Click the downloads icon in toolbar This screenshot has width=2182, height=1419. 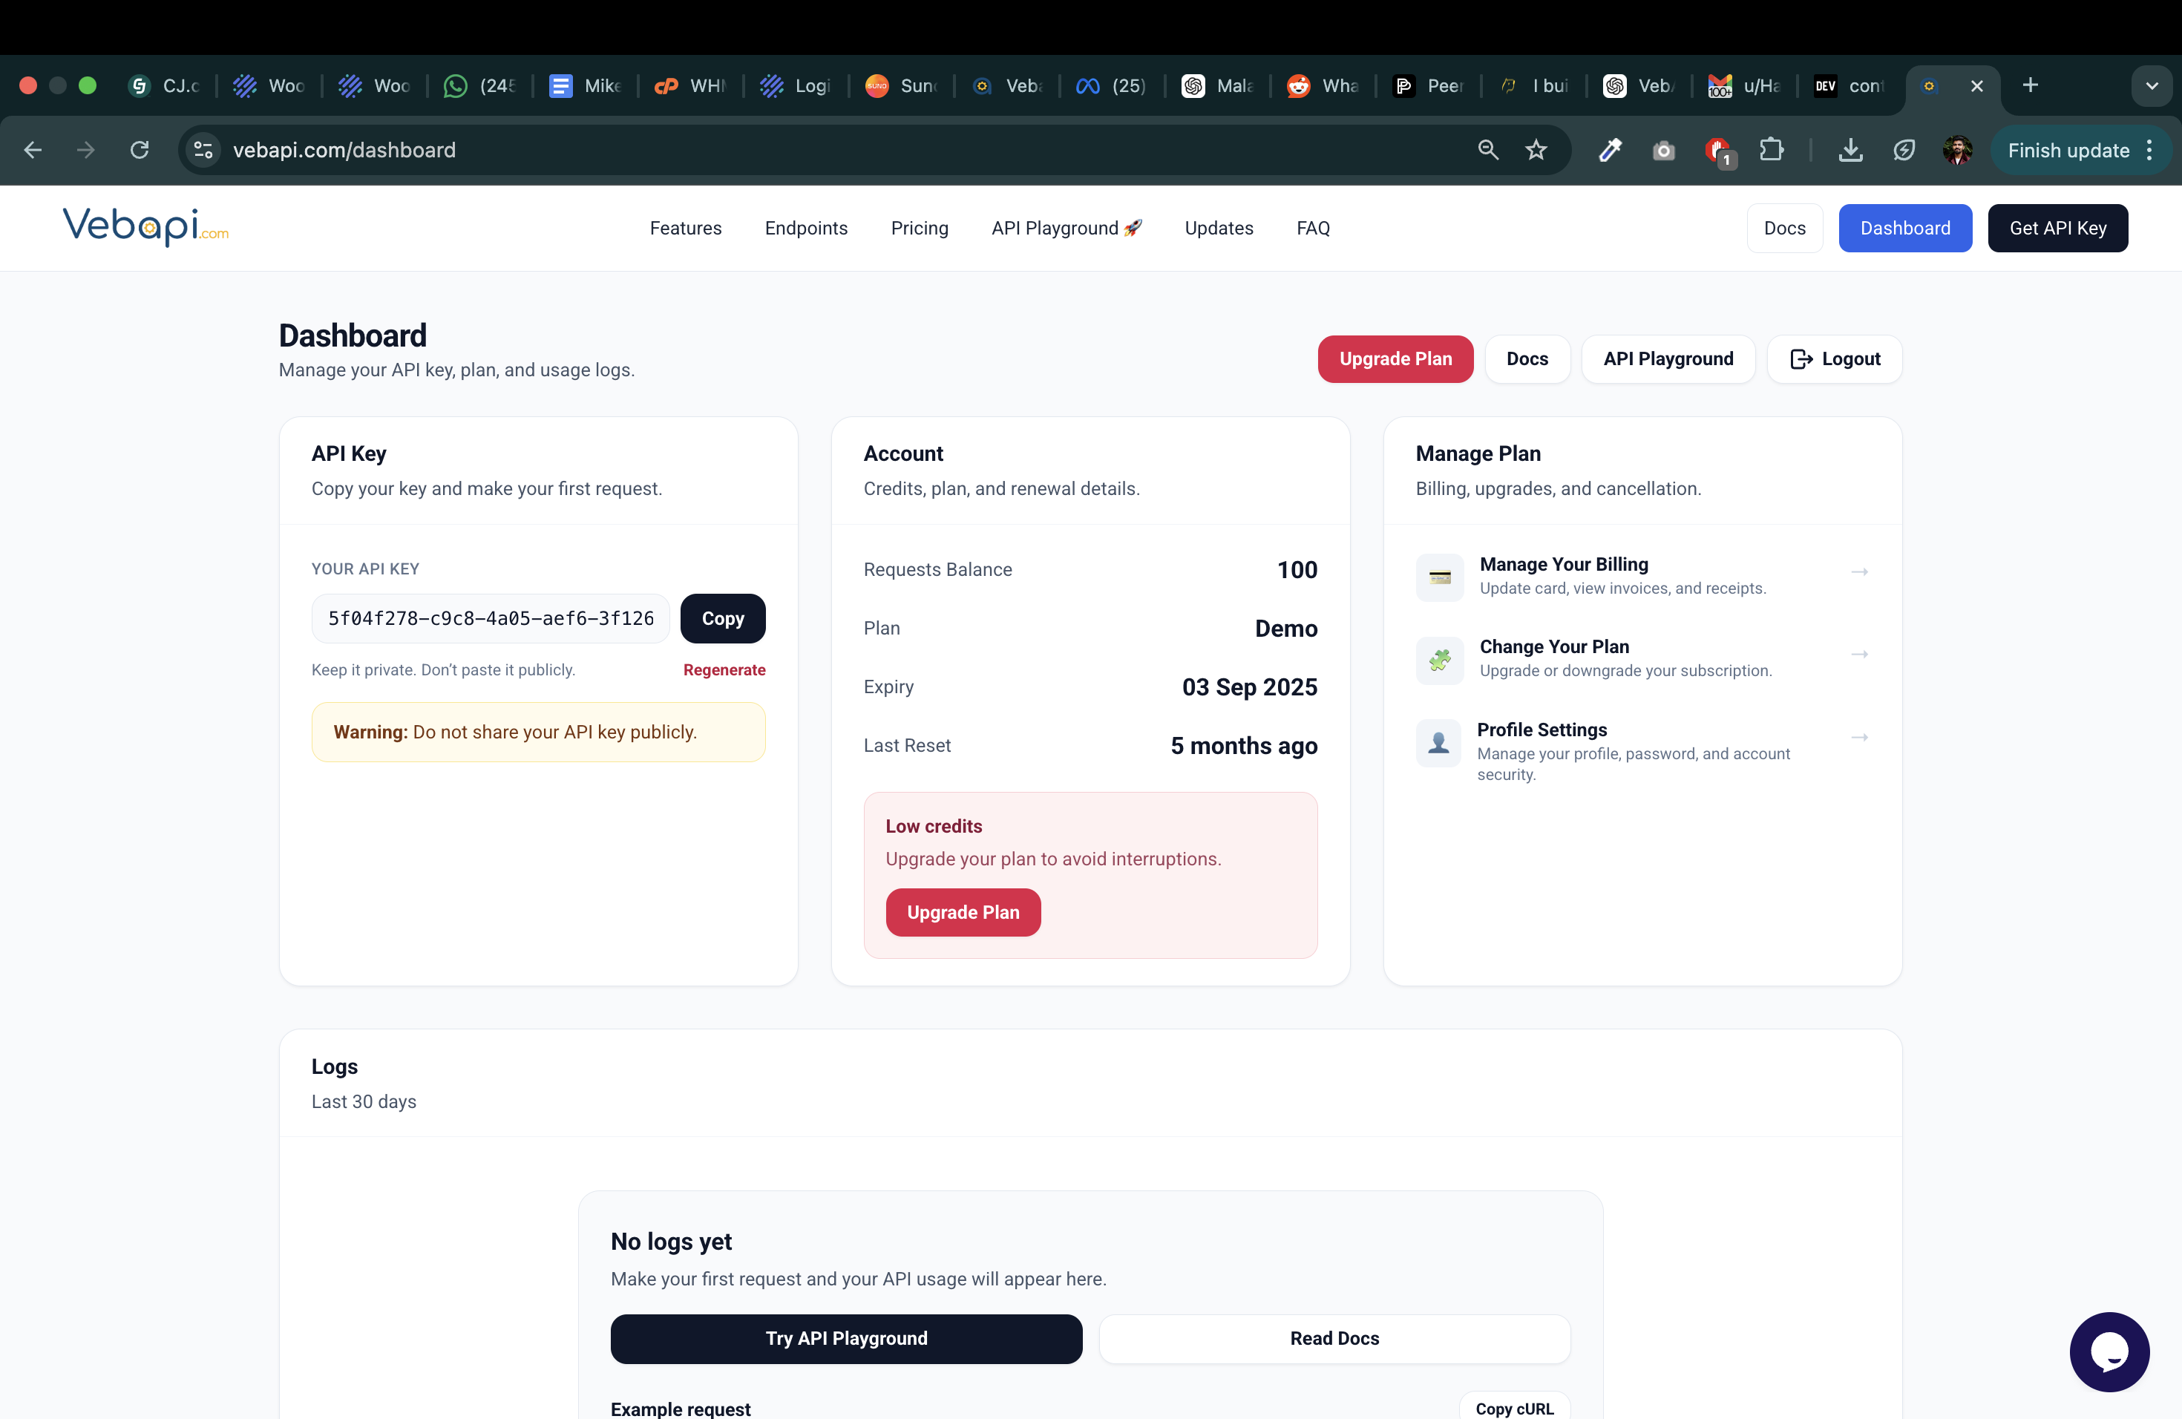[1850, 149]
